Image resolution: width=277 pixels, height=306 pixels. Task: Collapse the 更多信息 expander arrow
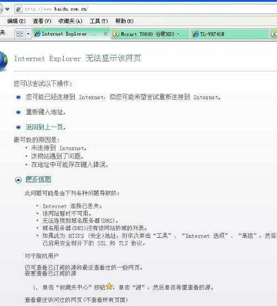tap(18, 180)
